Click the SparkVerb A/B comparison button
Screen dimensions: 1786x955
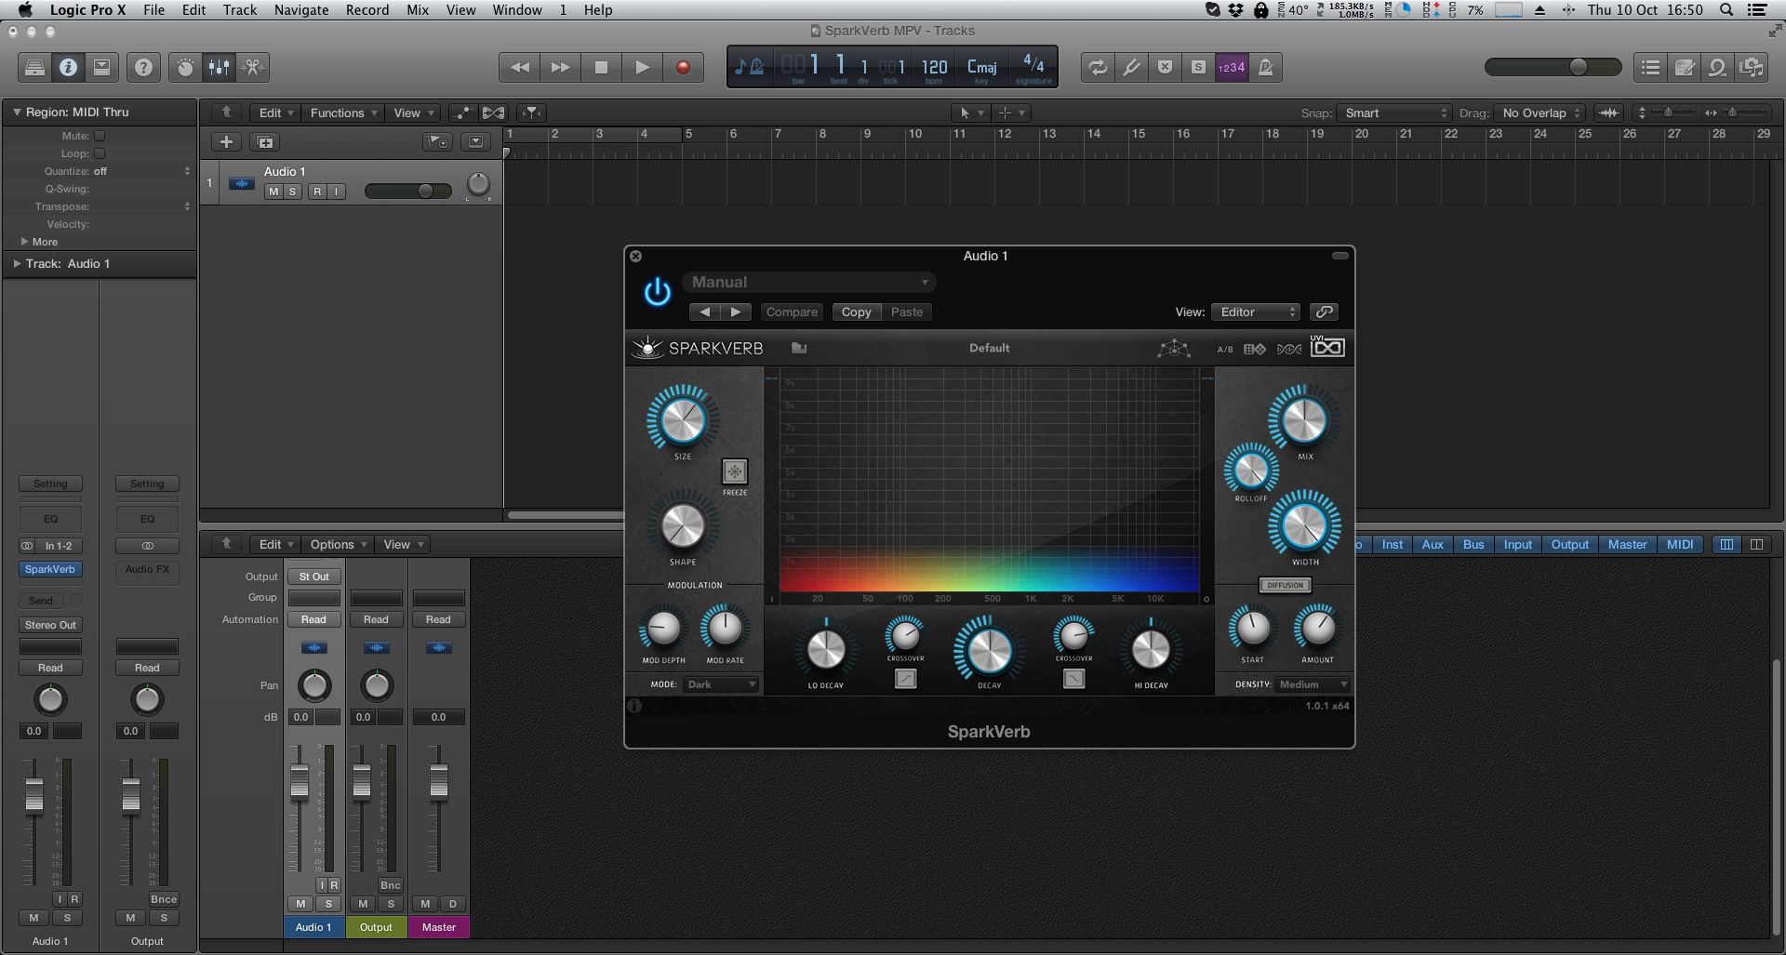point(1225,350)
